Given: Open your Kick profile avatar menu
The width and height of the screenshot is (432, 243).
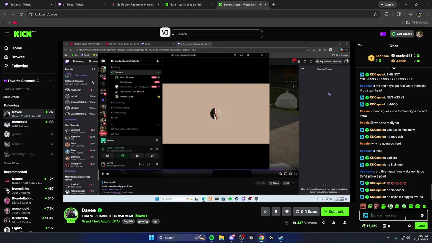Looking at the screenshot, I should (419, 34).
